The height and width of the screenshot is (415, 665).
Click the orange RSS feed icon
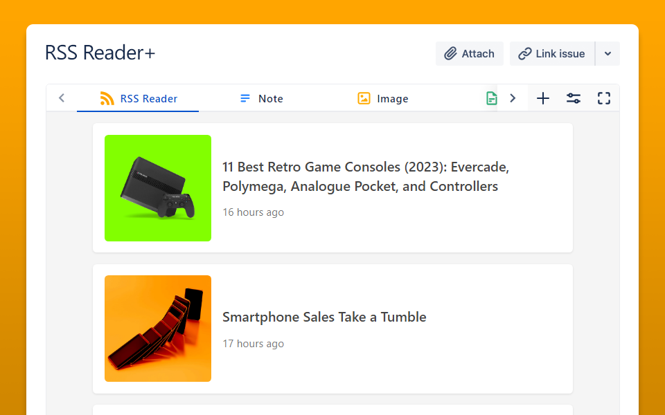pos(107,99)
